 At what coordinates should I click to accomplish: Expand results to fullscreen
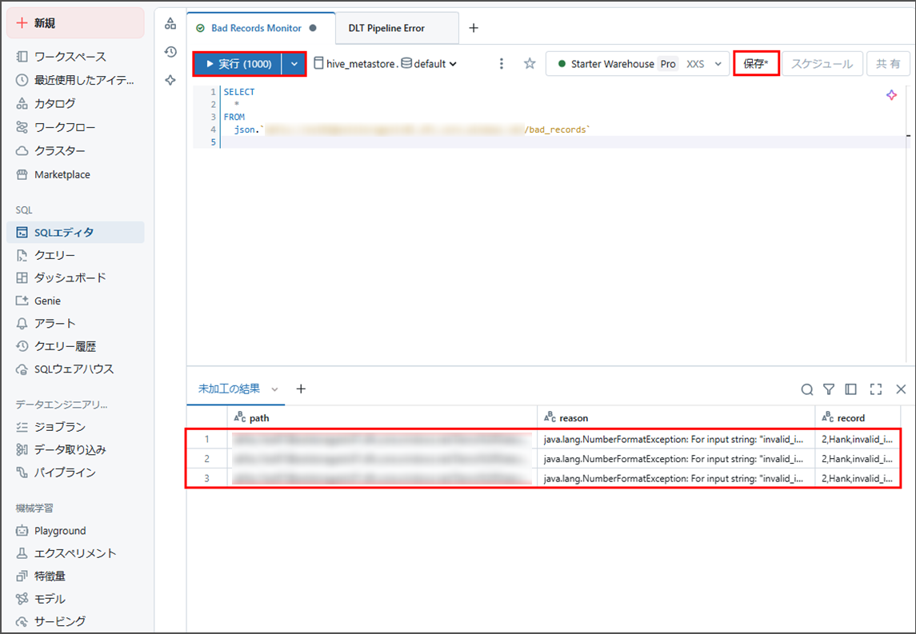coord(876,389)
